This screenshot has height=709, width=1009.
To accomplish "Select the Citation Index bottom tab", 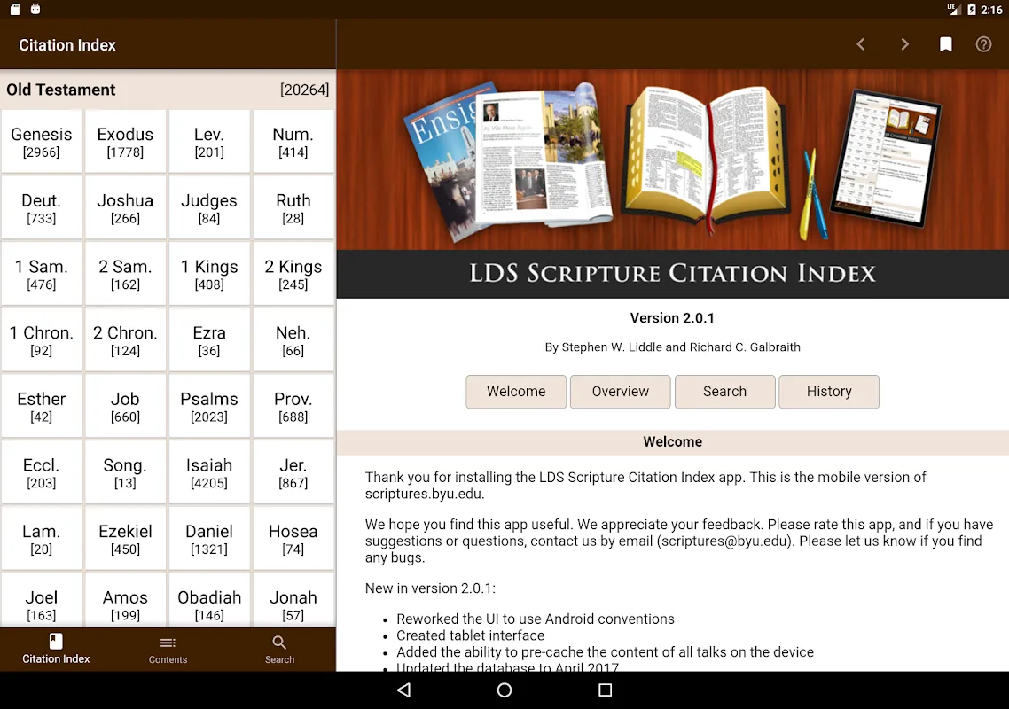I will [56, 649].
